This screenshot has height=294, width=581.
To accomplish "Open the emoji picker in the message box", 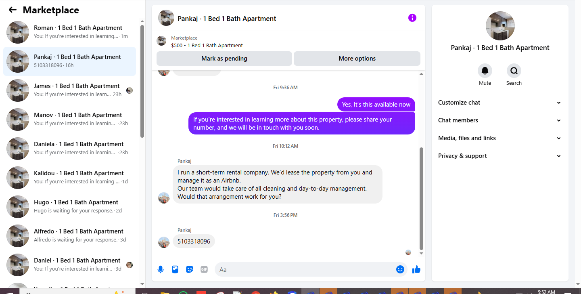I will pos(400,269).
